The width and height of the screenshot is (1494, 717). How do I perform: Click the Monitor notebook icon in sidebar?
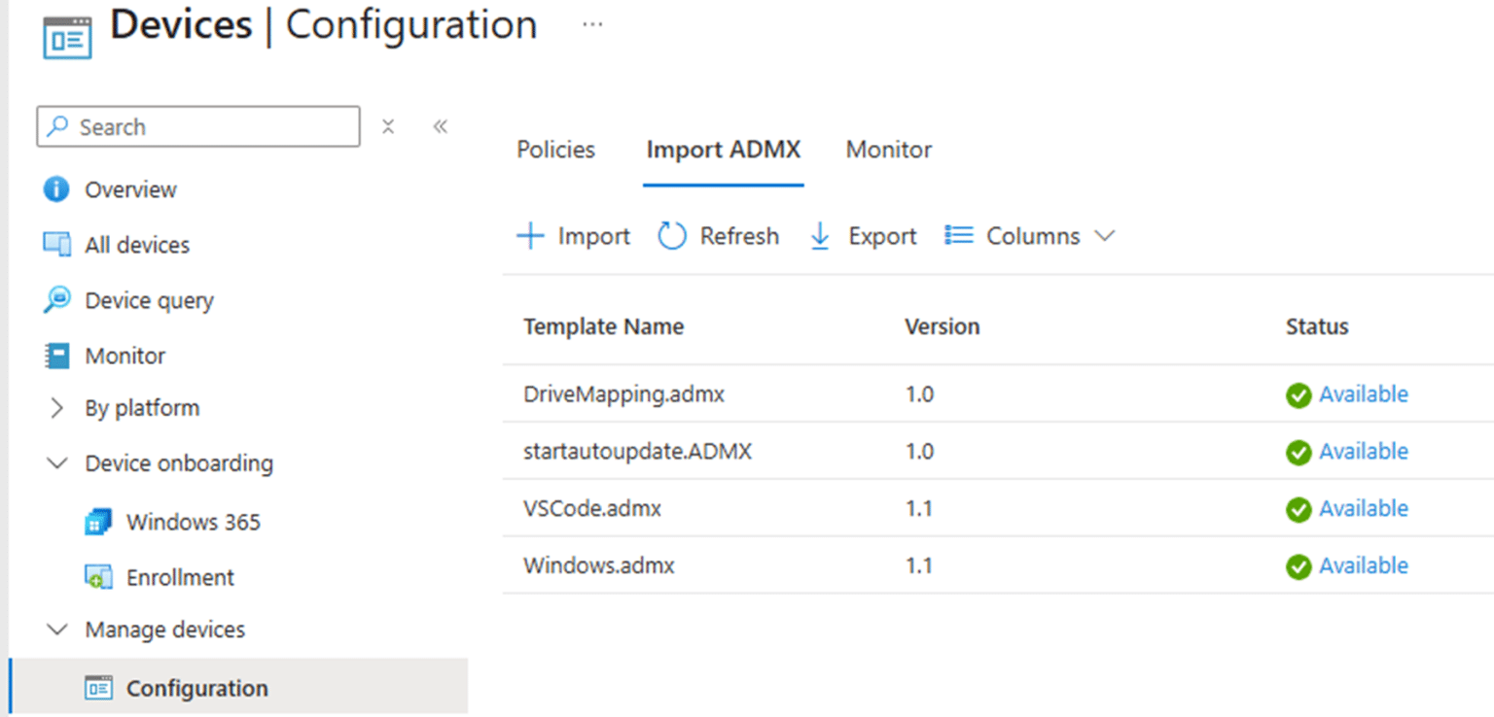pyautogui.click(x=57, y=356)
